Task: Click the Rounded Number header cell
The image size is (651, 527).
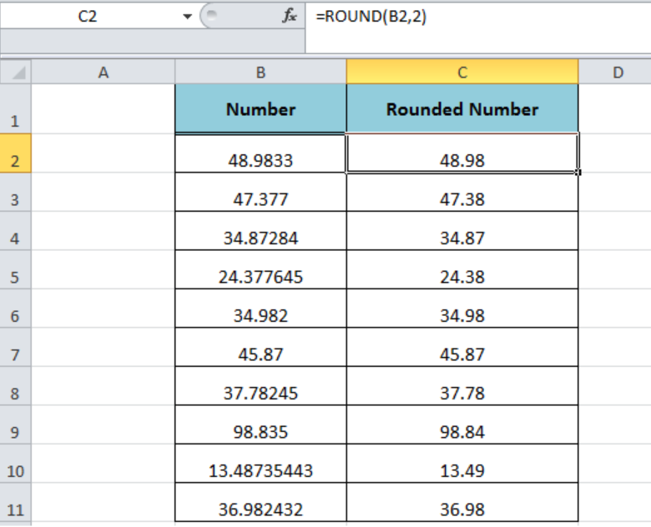Action: (462, 108)
